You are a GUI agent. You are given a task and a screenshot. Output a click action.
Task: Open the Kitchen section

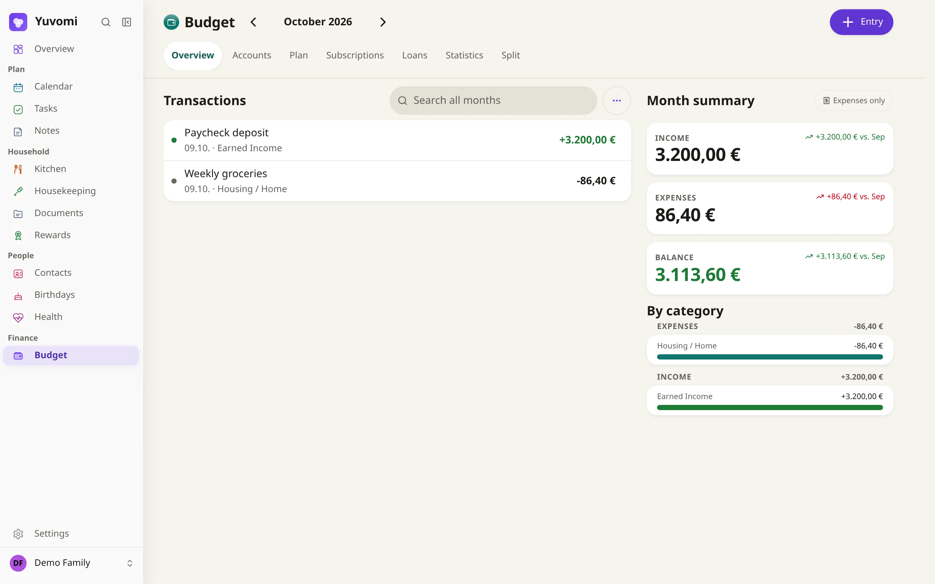71,169
